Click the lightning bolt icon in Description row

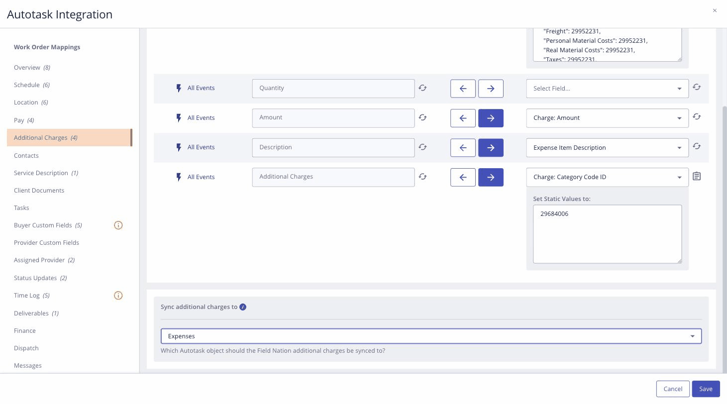179,148
